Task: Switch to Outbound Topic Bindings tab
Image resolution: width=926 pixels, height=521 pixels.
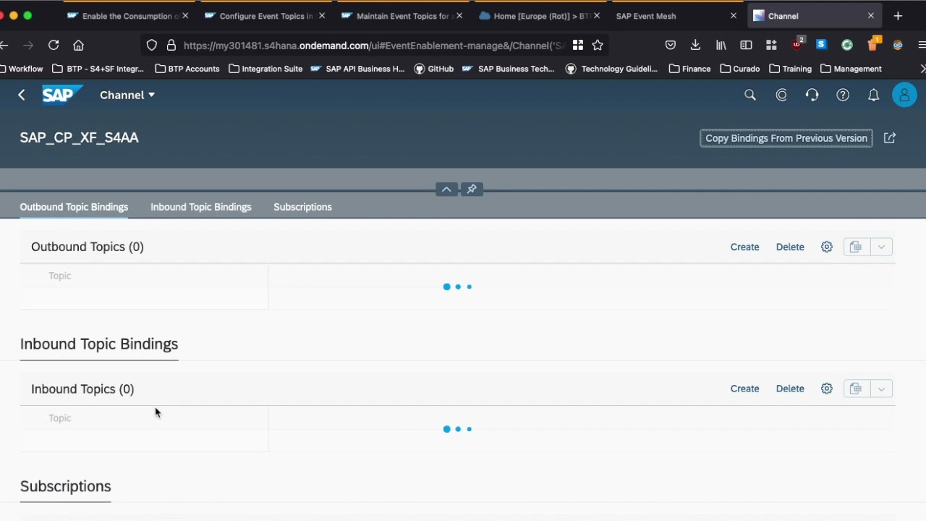Action: click(74, 207)
